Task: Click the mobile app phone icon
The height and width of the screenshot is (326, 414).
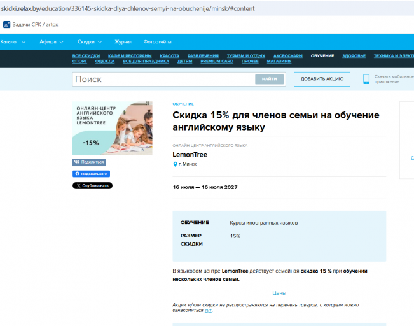Action: [x=366, y=79]
